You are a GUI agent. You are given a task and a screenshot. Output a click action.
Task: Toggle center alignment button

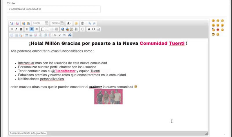click(x=32, y=29)
